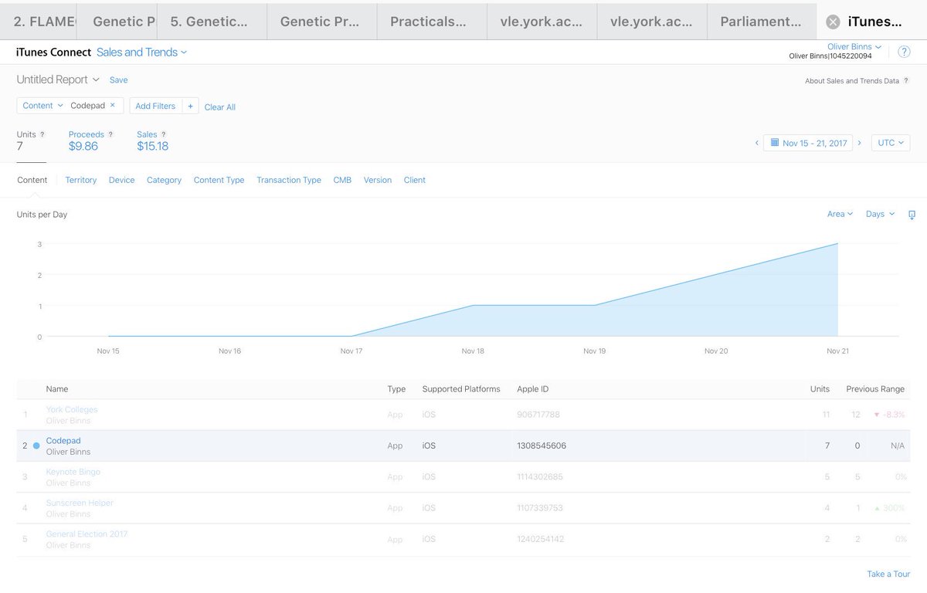Image resolution: width=927 pixels, height=593 pixels.
Task: Switch to the Device tab
Action: point(121,180)
